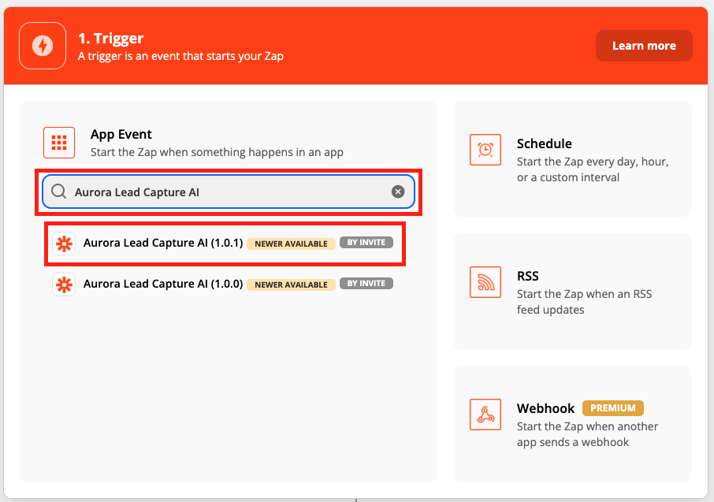Clear the search field with the X button
The height and width of the screenshot is (502, 714).
pos(397,192)
